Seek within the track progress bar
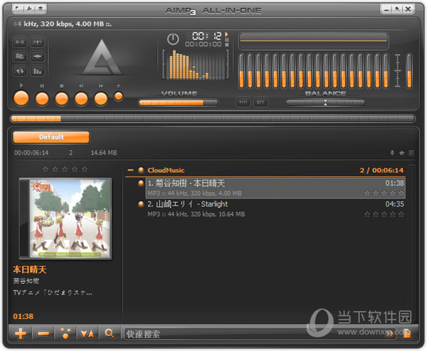 point(213,119)
